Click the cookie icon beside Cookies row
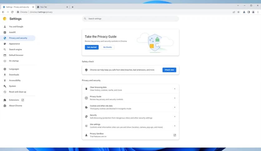Screen dimensions: 261x151 [86, 107]
